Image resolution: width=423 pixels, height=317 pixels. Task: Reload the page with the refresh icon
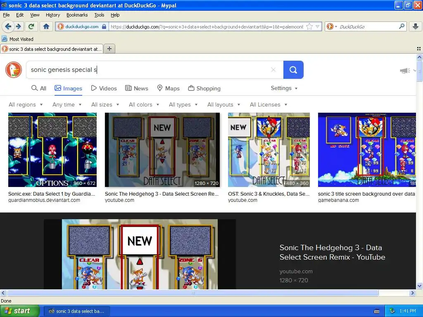tap(31, 26)
